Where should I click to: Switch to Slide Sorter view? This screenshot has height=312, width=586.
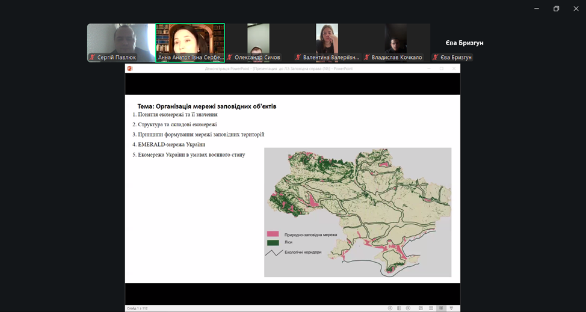(x=431, y=308)
